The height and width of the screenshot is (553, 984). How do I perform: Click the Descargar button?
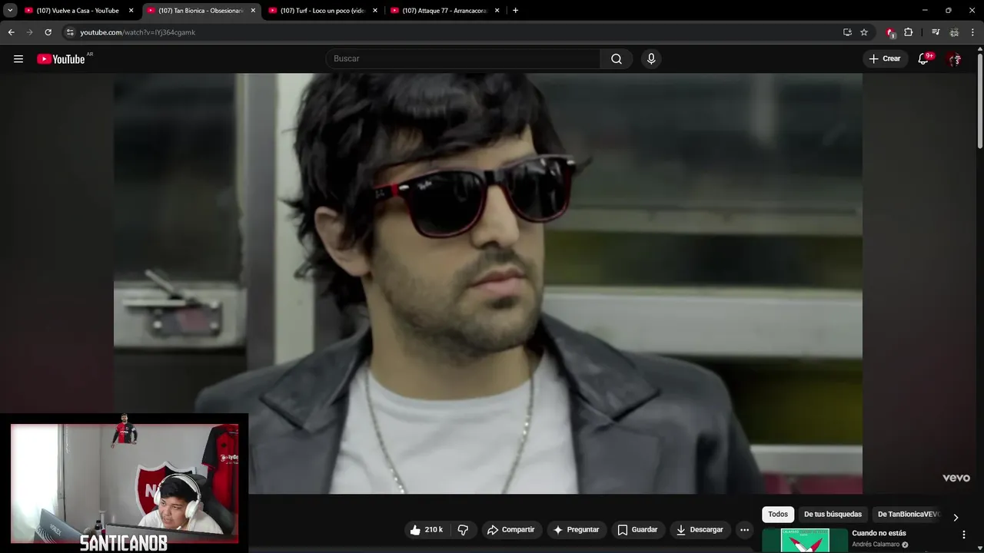click(x=700, y=530)
